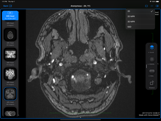Expand the ROIs options chevron
Viewport: 161px width, 121px height.
(149, 76)
